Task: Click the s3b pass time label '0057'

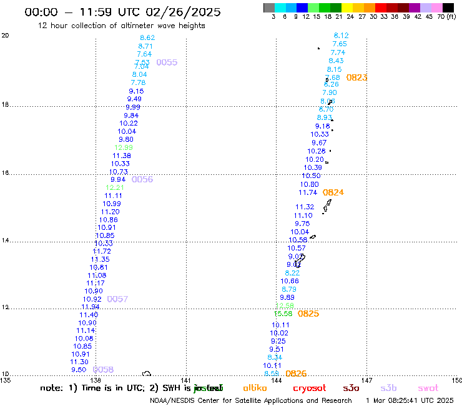Action: coord(117,299)
